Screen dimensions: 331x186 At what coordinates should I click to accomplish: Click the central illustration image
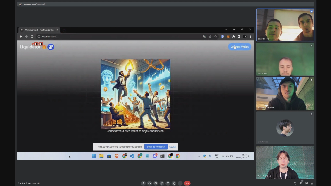click(x=136, y=94)
